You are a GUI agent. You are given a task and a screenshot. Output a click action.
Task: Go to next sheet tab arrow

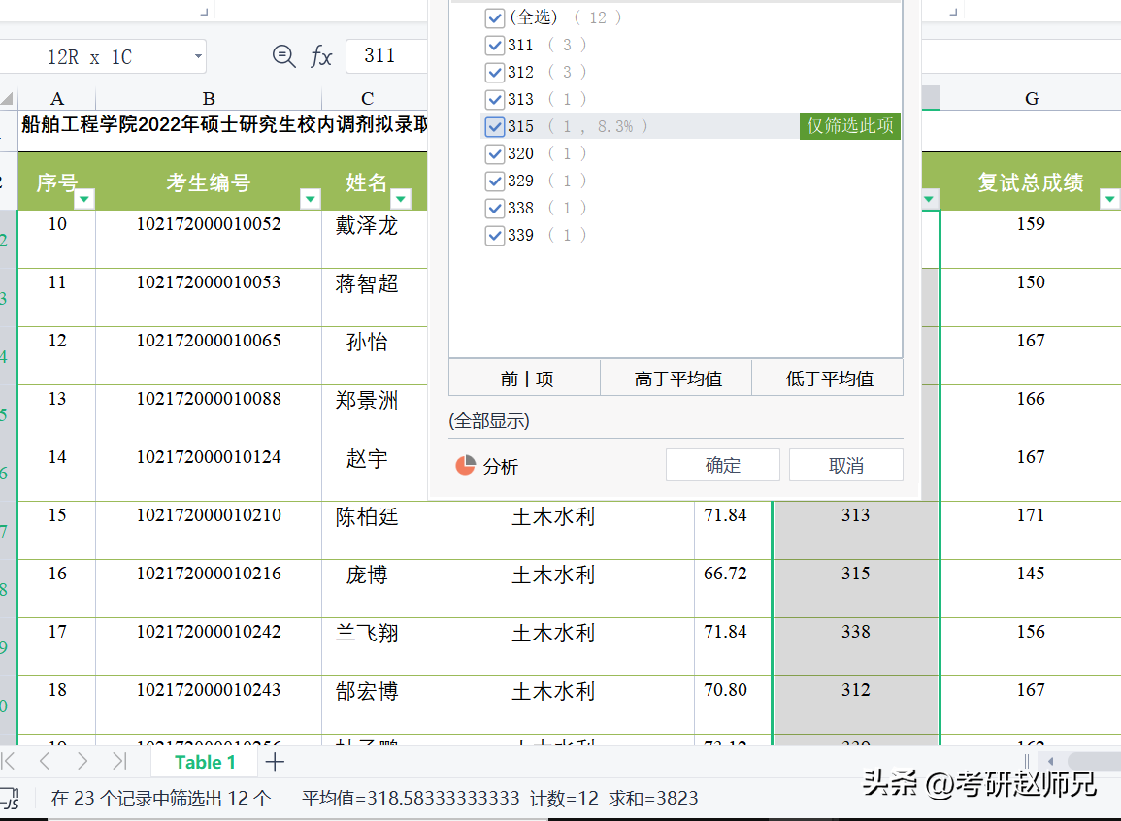[x=82, y=761]
